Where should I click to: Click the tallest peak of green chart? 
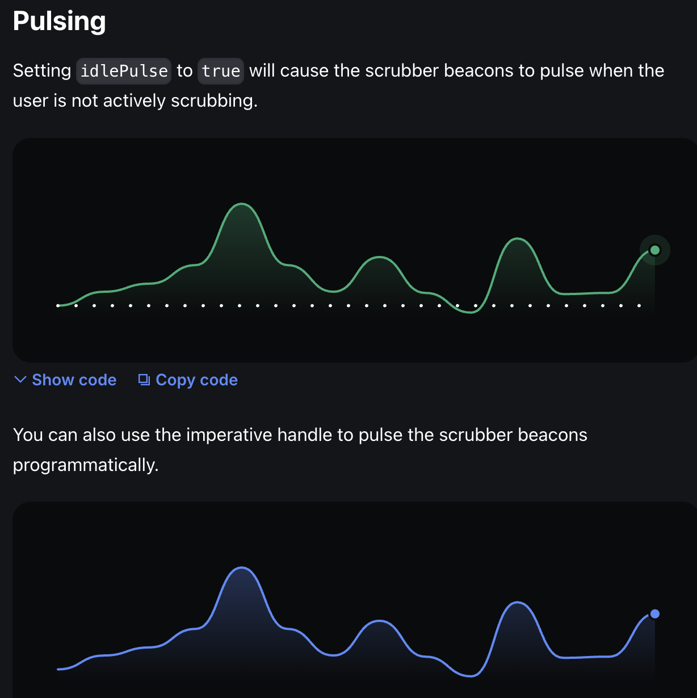[x=242, y=204]
